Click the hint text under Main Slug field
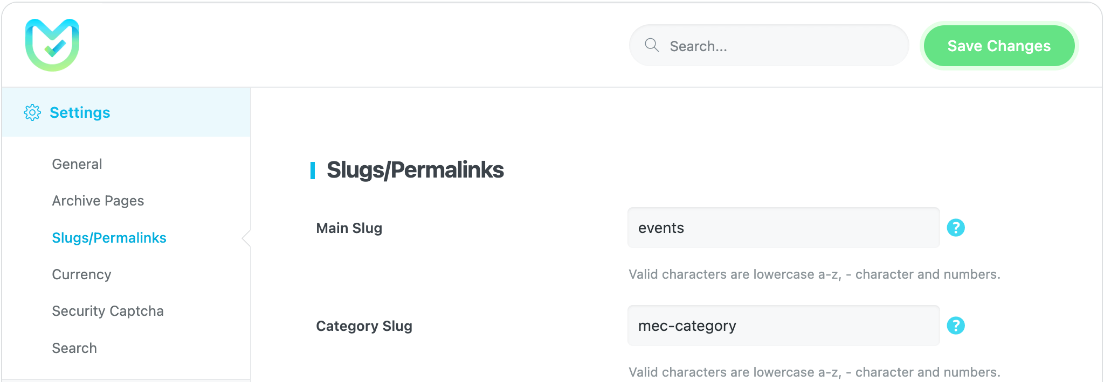Viewport: 1104px width, 382px height. pos(814,274)
